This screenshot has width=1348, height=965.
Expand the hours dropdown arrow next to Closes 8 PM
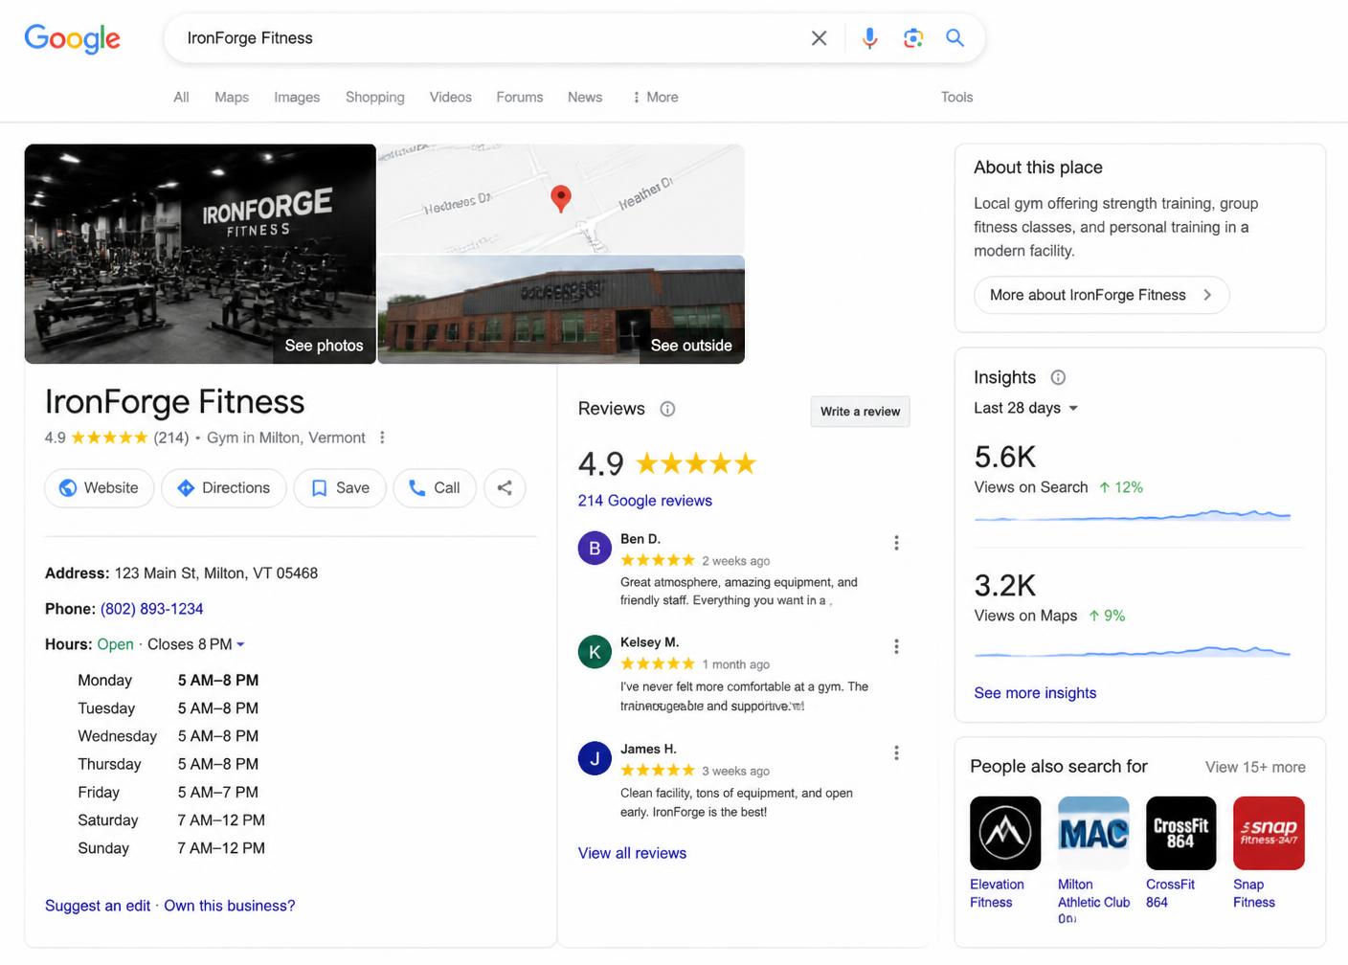click(x=240, y=644)
